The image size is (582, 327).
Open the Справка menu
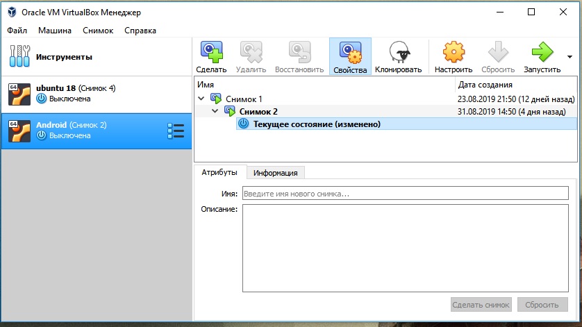pyautogui.click(x=140, y=31)
